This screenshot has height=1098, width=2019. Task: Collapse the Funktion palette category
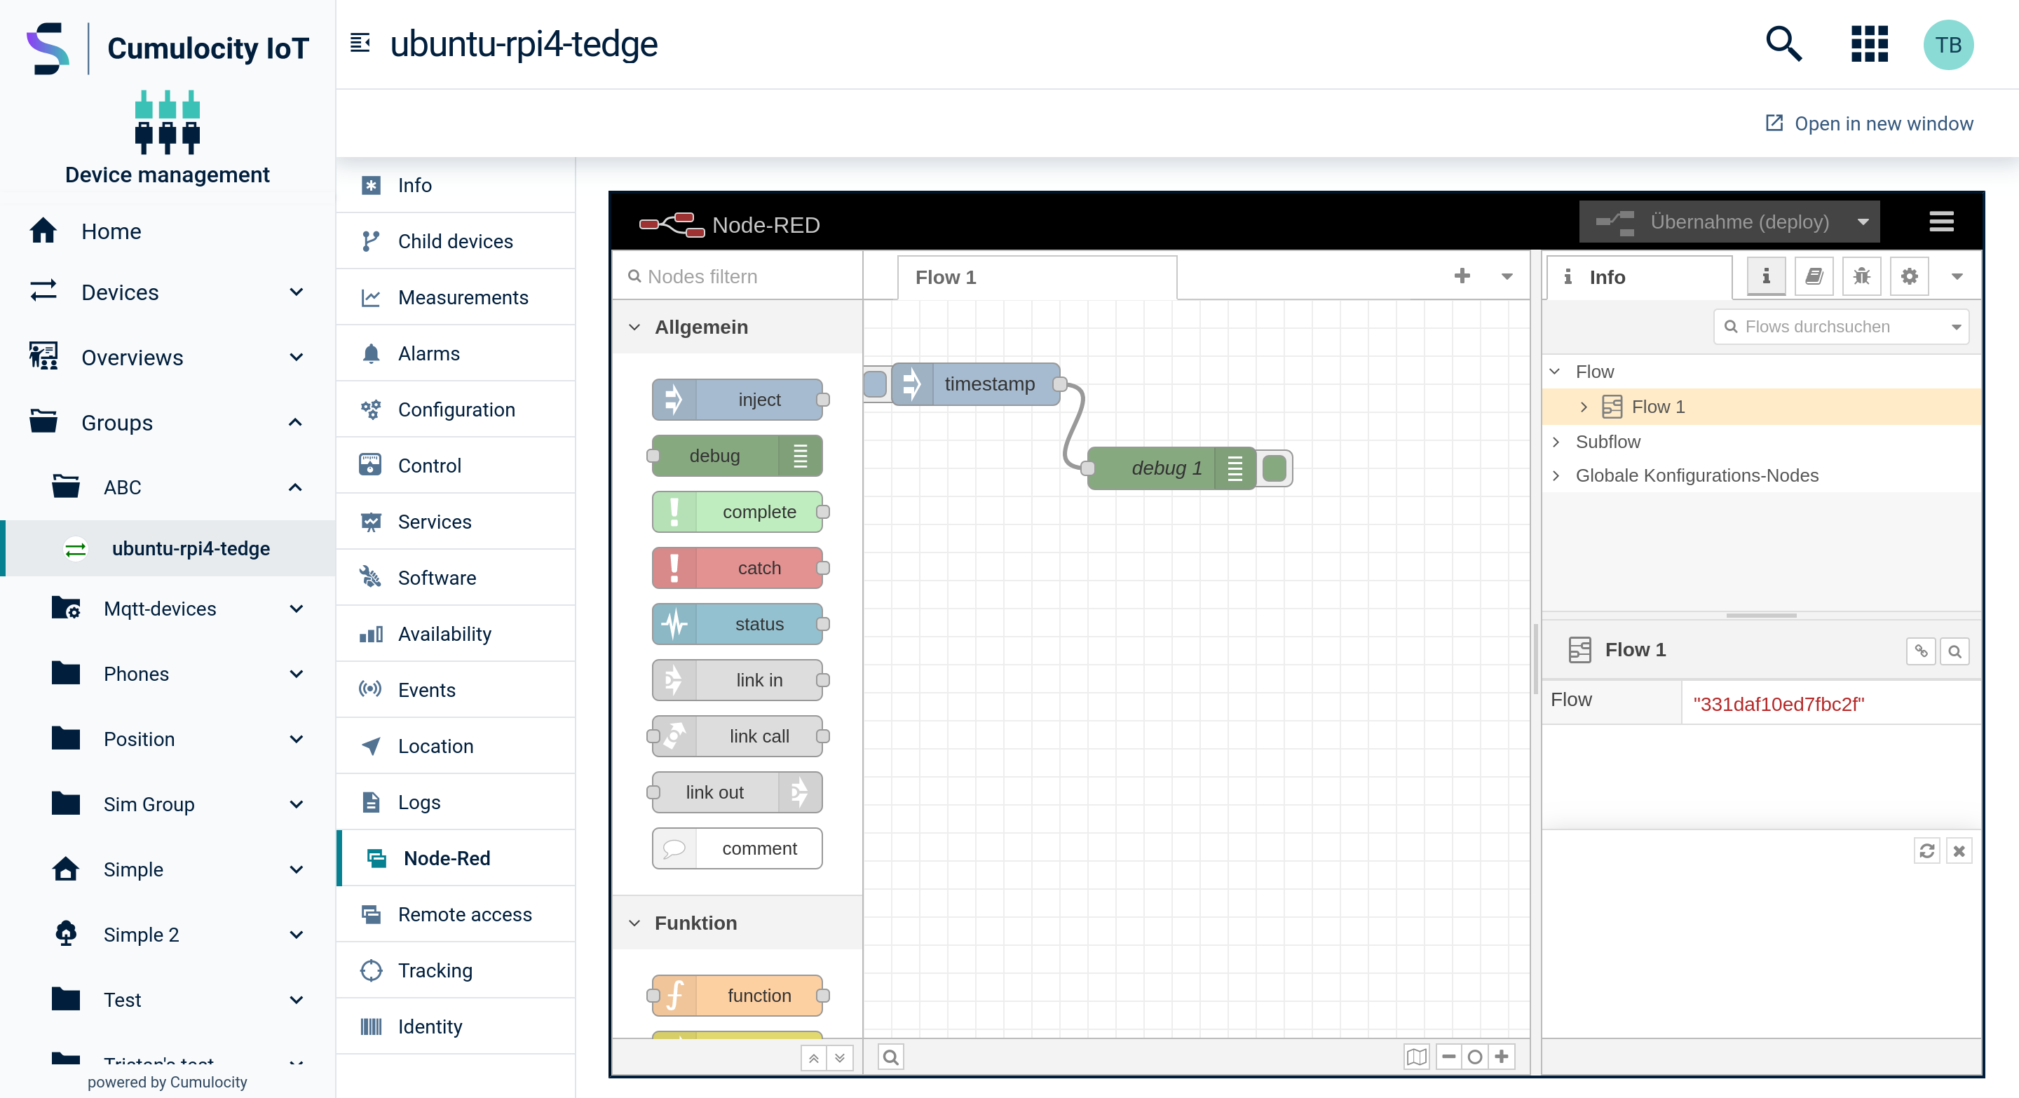(634, 923)
